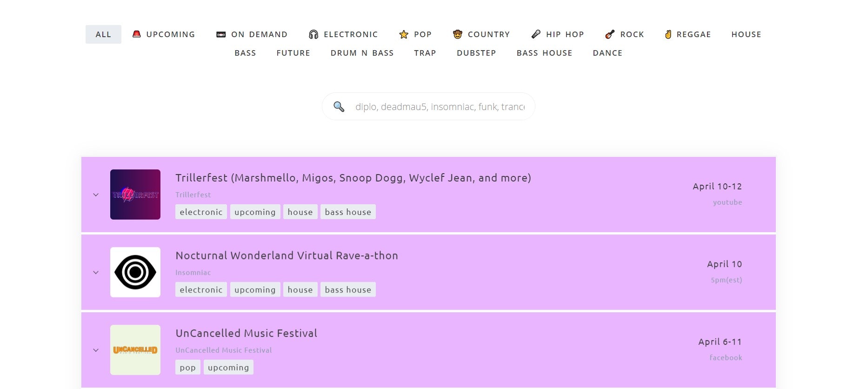Open the Trillerfest logo thumbnail
The width and height of the screenshot is (860, 389).
(x=135, y=194)
